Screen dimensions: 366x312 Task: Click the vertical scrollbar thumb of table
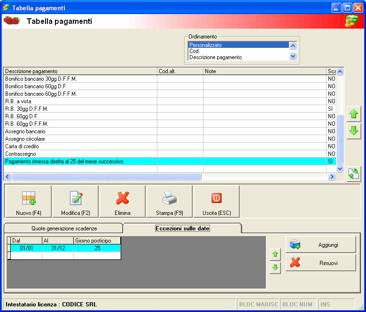(x=340, y=139)
